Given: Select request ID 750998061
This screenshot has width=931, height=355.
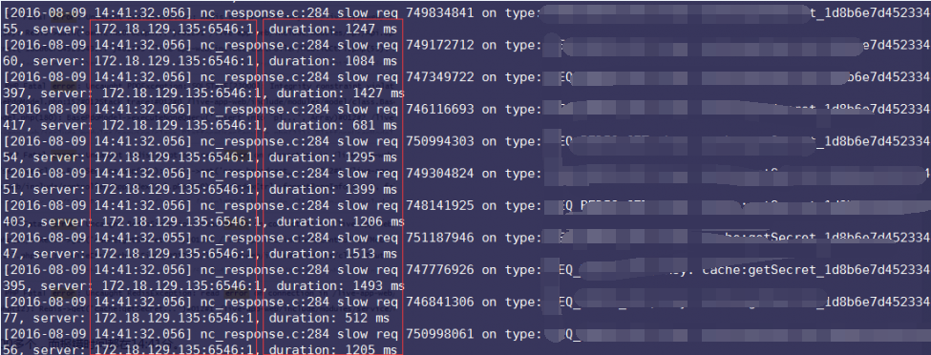Looking at the screenshot, I should (440, 334).
